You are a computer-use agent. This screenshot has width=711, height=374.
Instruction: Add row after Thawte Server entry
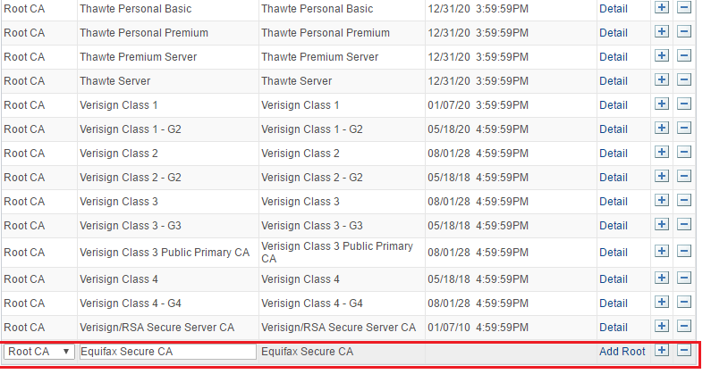(x=662, y=80)
